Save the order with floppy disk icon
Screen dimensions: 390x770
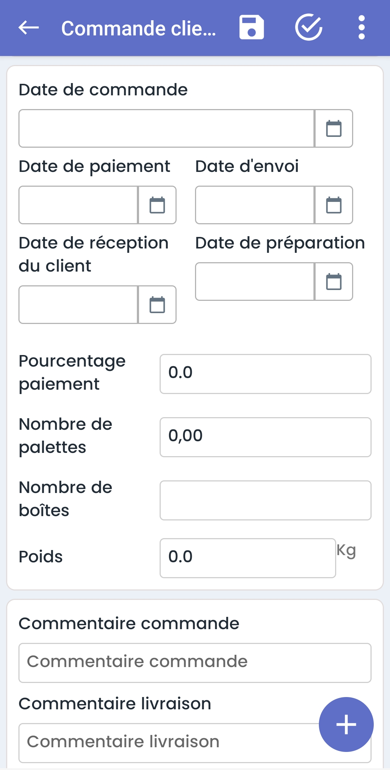(252, 27)
